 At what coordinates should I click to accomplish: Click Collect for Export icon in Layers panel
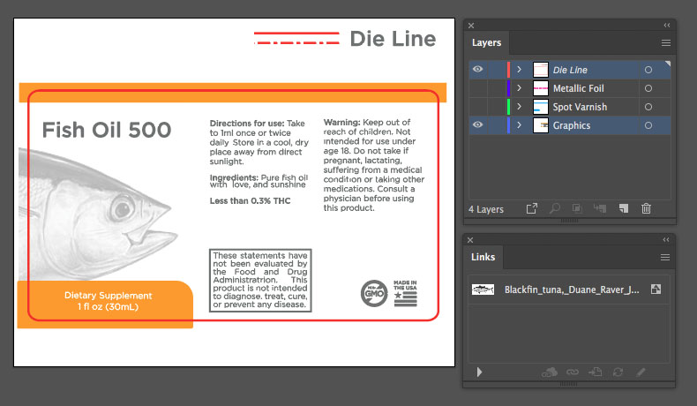(532, 208)
